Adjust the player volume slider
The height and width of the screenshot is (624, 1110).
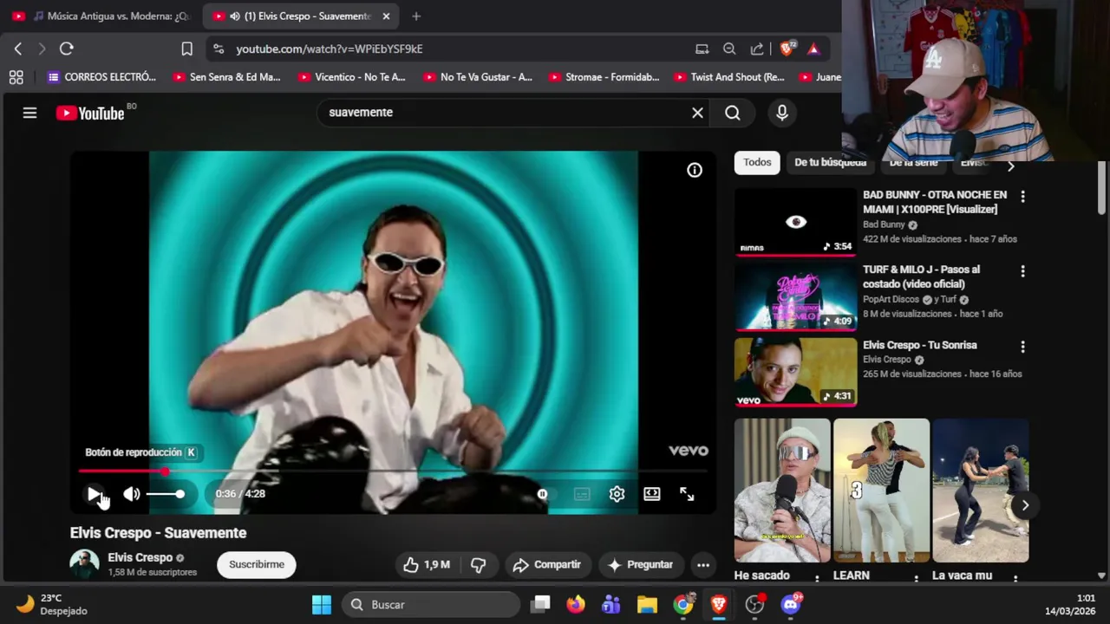tap(165, 494)
